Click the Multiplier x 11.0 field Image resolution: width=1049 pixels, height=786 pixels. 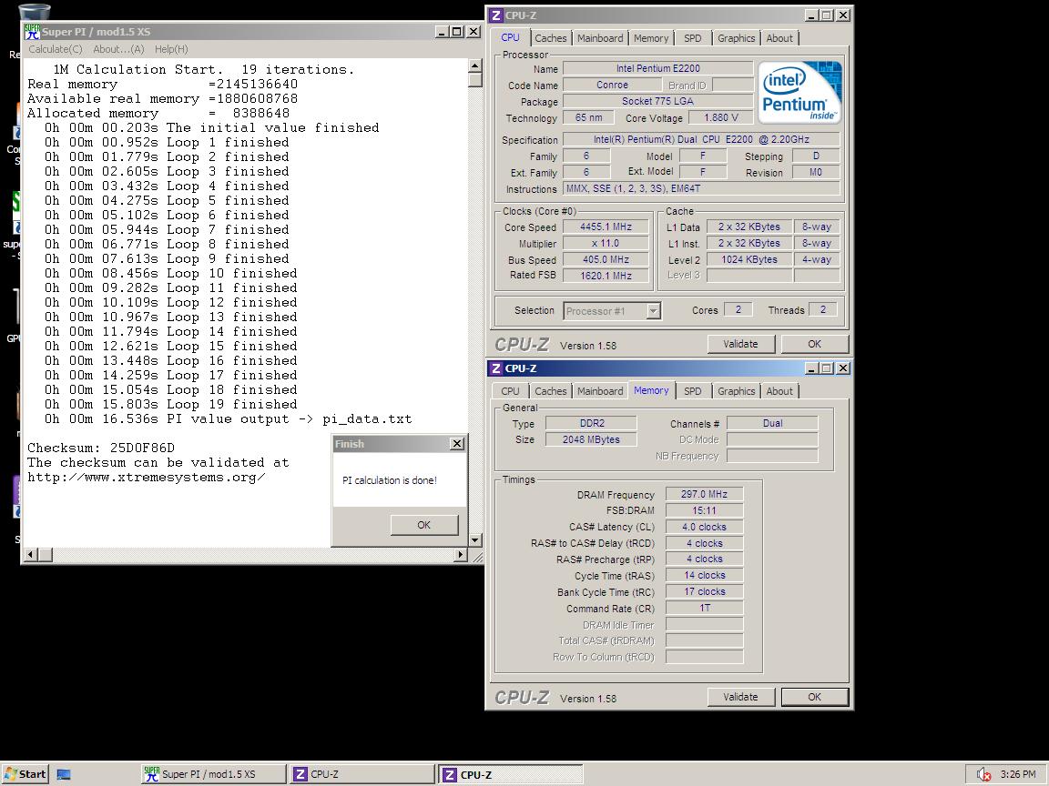[x=606, y=243]
